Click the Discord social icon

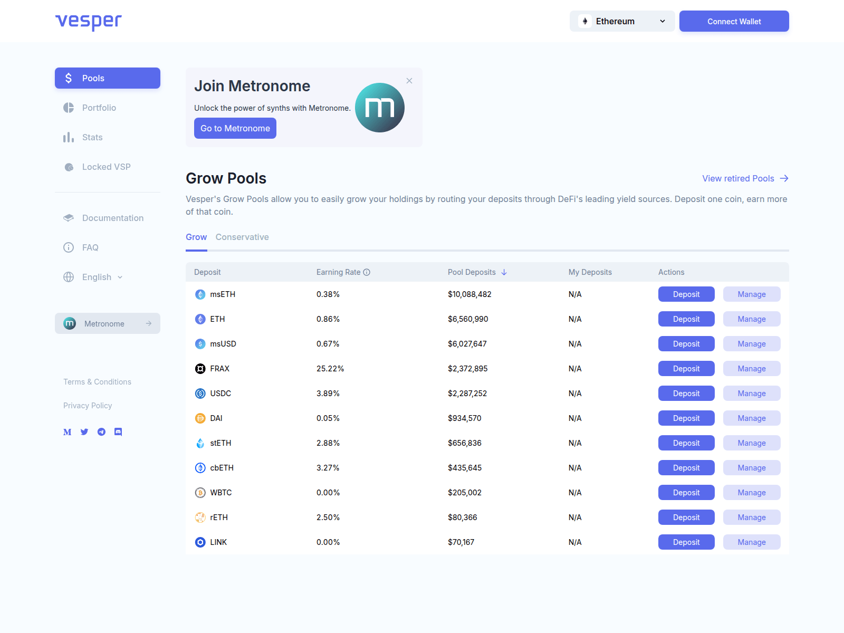[118, 432]
